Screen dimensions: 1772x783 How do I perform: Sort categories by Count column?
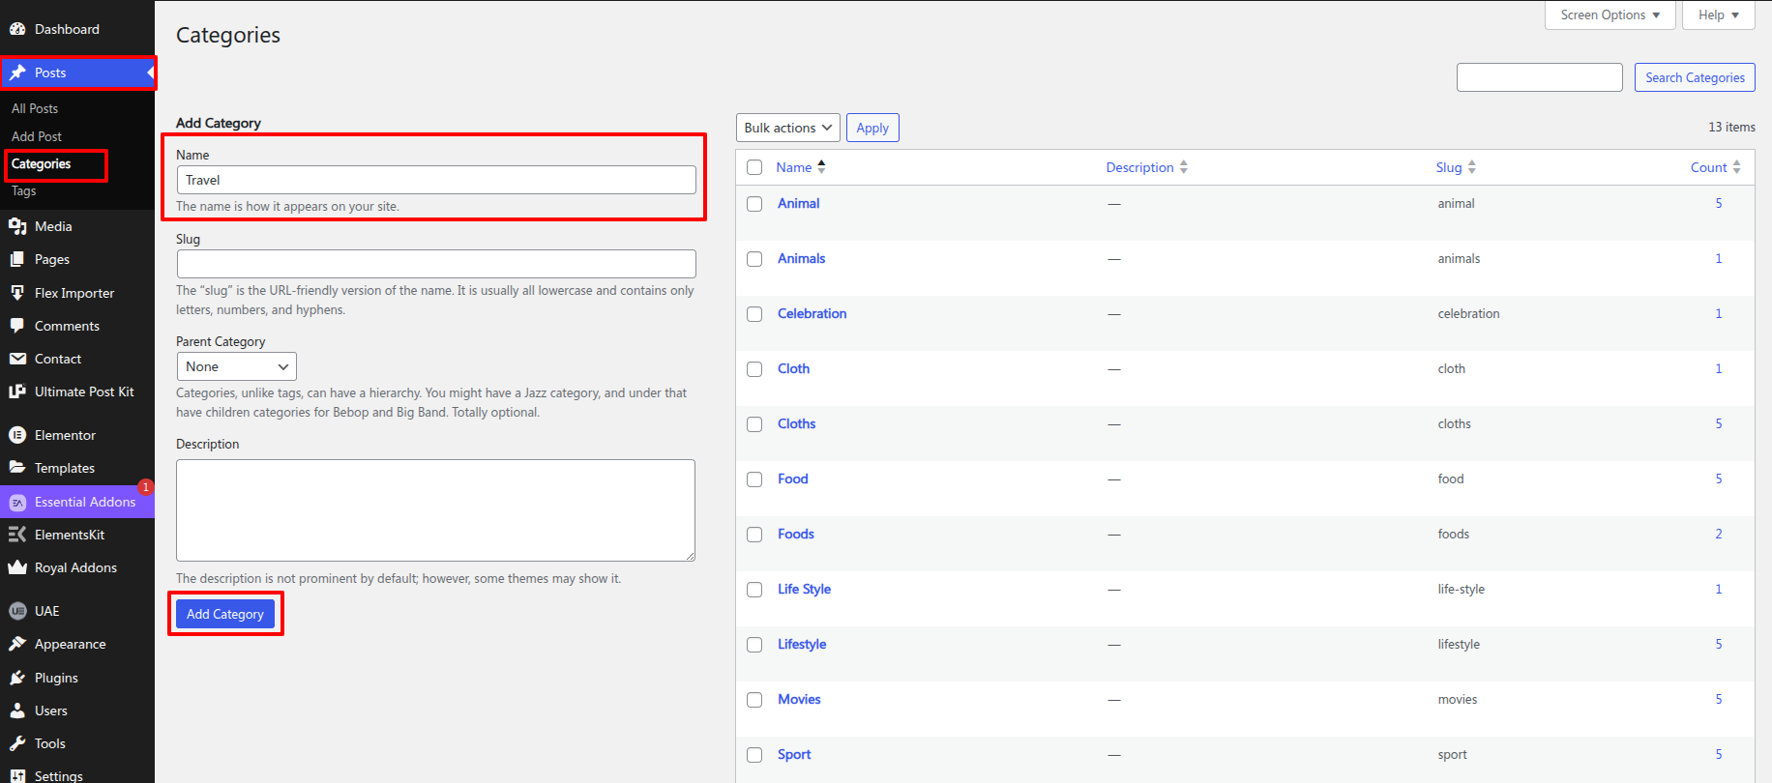(x=1708, y=167)
